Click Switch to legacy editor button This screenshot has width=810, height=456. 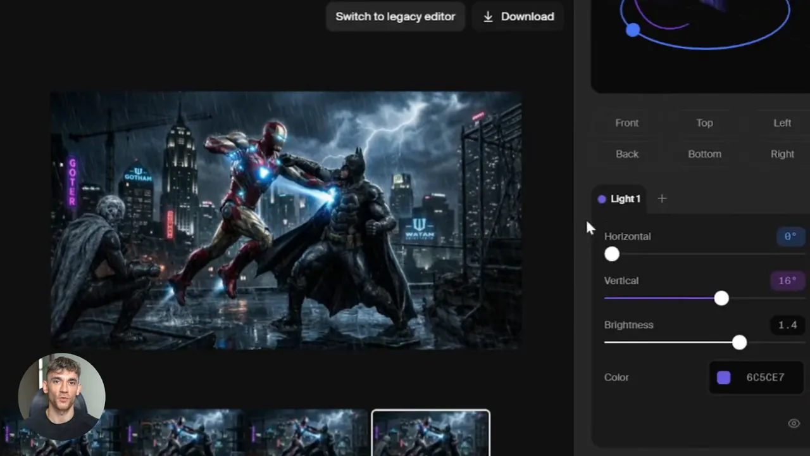396,16
